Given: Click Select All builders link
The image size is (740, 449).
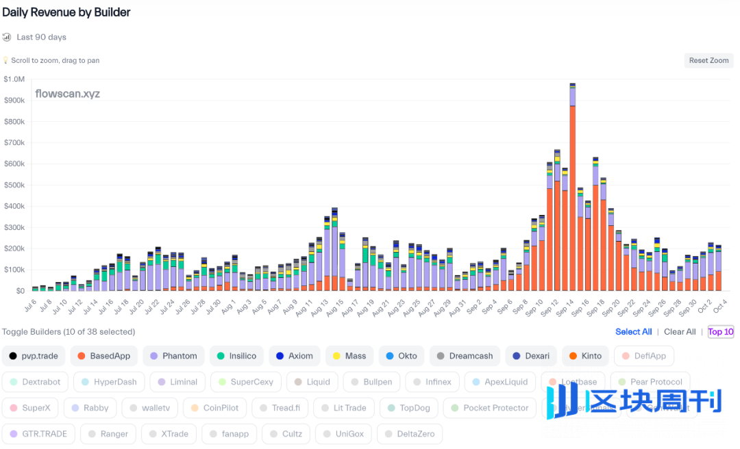Looking at the screenshot, I should point(633,332).
